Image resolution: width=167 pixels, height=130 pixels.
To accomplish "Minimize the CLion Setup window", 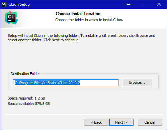I will pos(129,4).
